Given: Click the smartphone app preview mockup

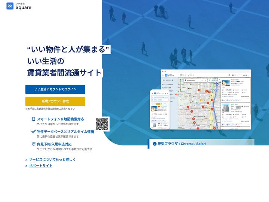Looking at the screenshot, I should 160,109.
